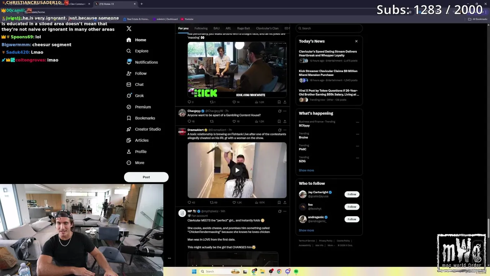Open more options for $Clippy trend

point(358,122)
